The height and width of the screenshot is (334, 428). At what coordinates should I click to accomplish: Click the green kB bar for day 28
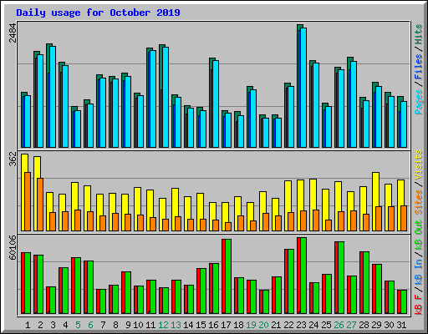point(366,283)
